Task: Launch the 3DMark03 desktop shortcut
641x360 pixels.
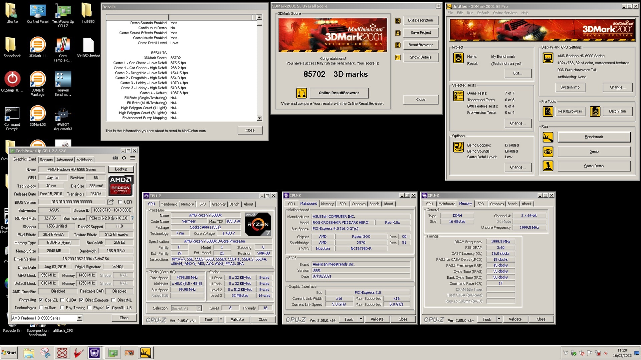Action: pos(37,116)
